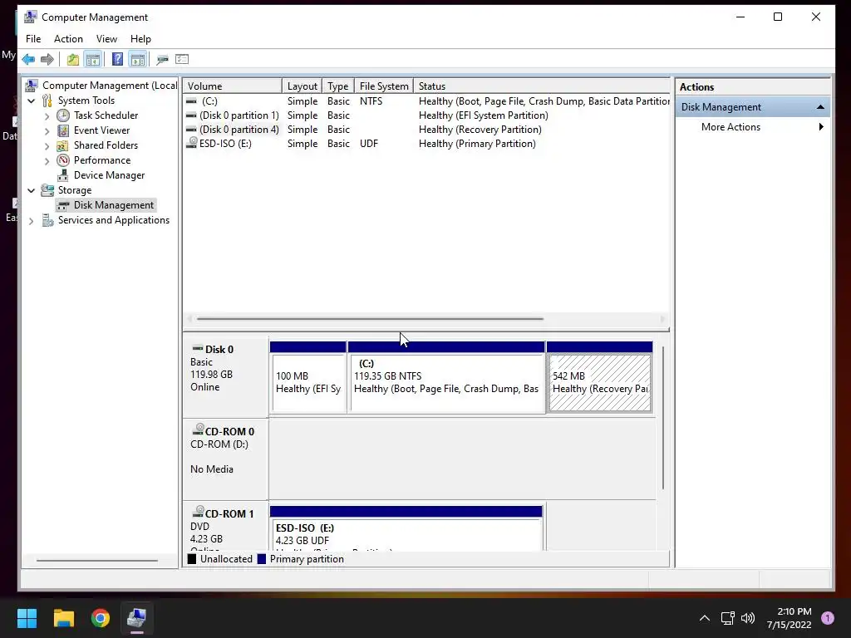Click the volume list horizontal scrollbar

pos(370,319)
